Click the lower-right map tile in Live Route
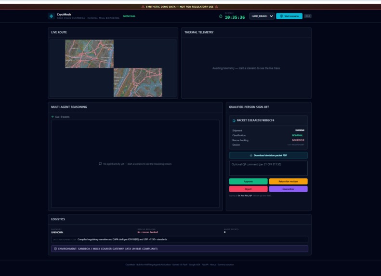The image size is (381, 276). pos(138,82)
